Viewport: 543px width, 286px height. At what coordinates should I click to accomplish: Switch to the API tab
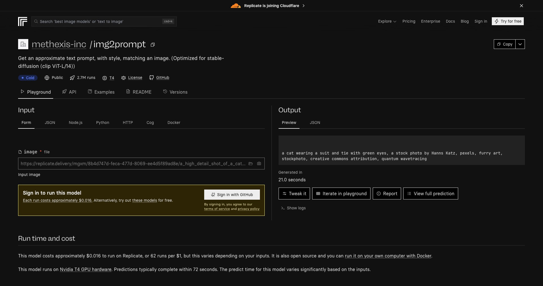(69, 92)
